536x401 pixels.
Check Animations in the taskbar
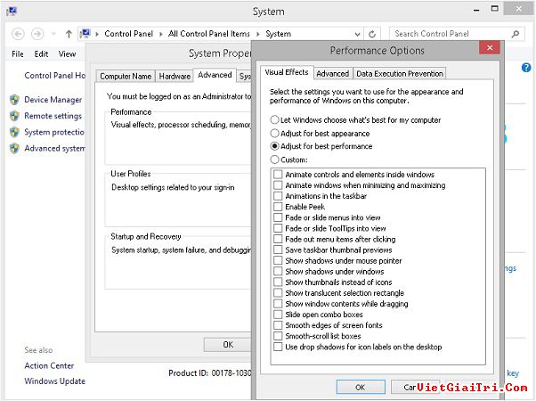coord(278,196)
